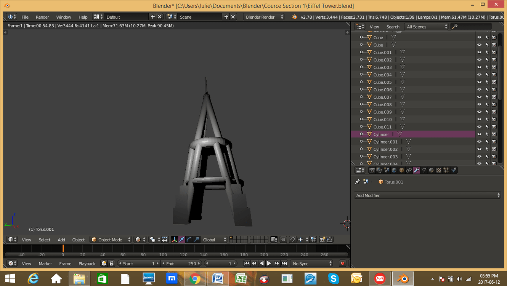Image resolution: width=507 pixels, height=286 pixels.
Task: Open the Object Mode dropdown
Action: click(x=111, y=240)
